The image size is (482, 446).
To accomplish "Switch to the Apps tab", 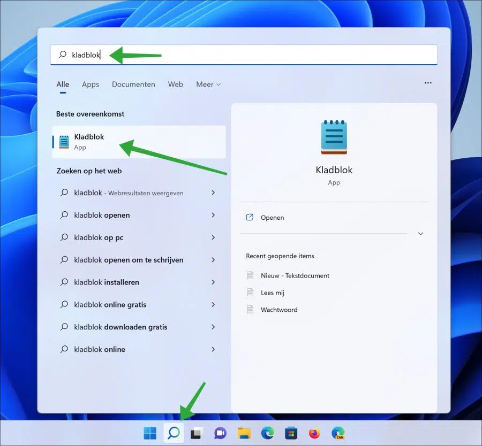I will pos(91,84).
